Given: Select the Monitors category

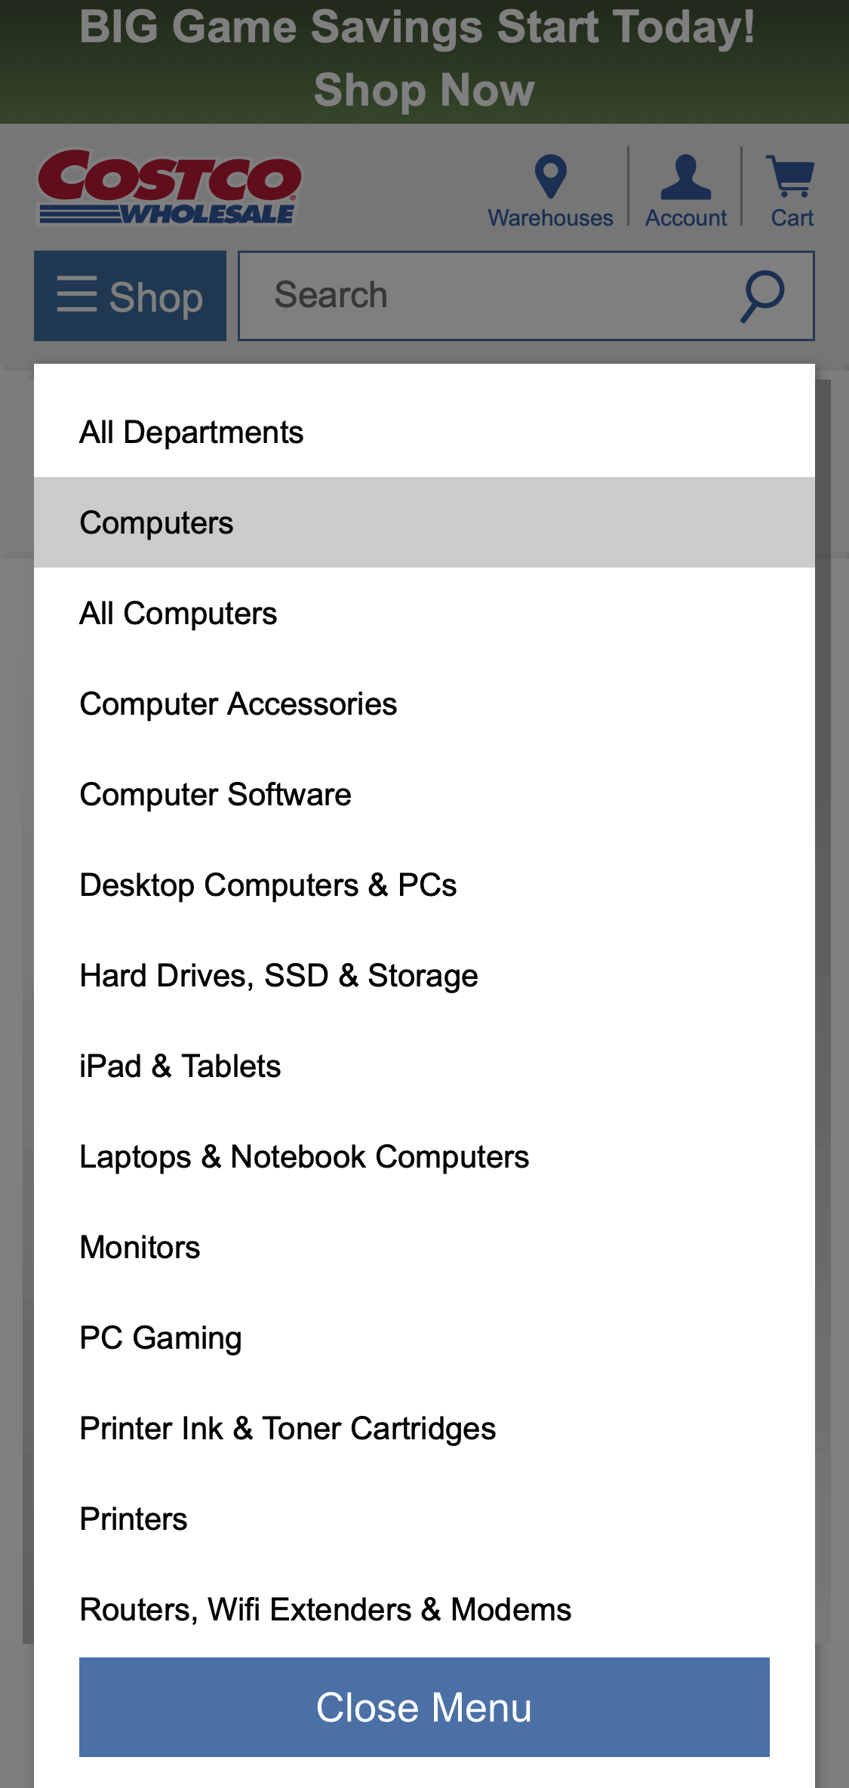Looking at the screenshot, I should pos(140,1247).
